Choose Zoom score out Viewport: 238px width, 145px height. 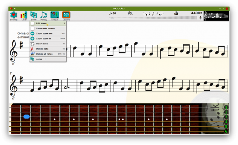click(48, 34)
